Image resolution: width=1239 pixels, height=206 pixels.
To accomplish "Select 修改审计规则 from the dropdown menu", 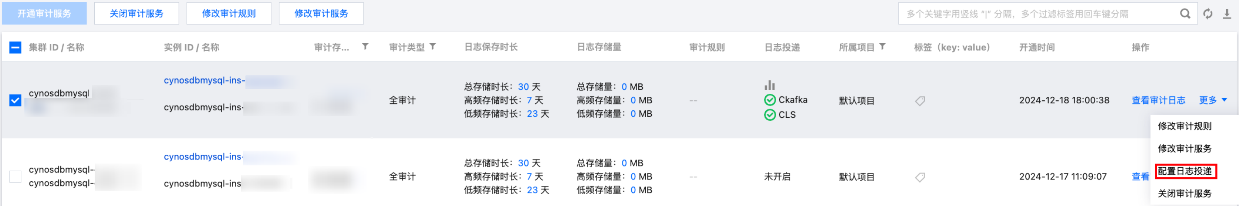I will coord(1184,126).
